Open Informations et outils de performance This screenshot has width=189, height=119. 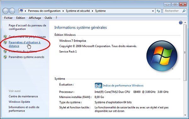(24, 109)
